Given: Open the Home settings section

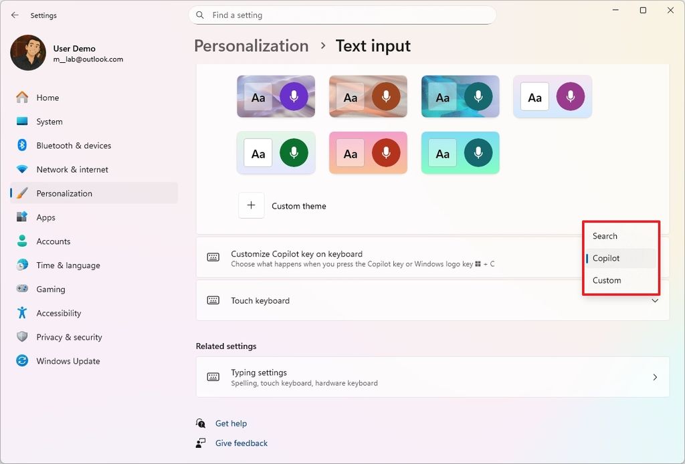Looking at the screenshot, I should click(47, 97).
